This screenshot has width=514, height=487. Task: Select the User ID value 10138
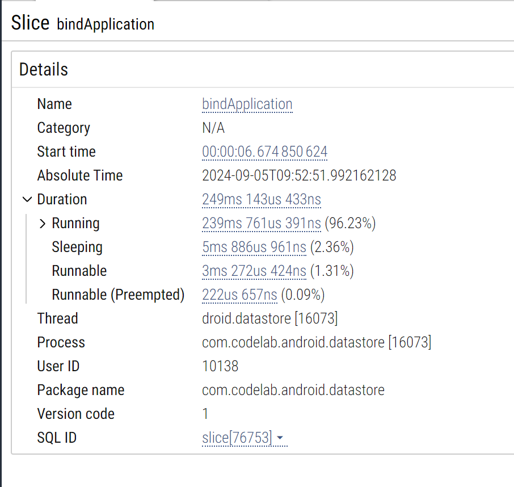pos(220,366)
